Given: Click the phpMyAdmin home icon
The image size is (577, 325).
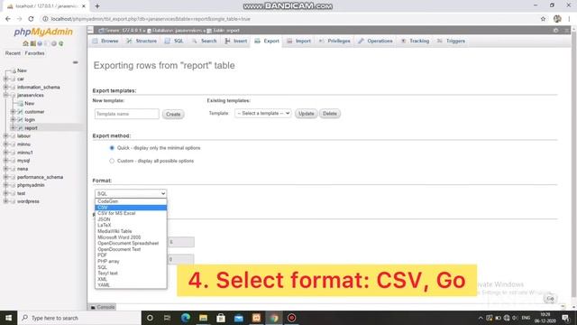Looking at the screenshot, I should coord(25,43).
